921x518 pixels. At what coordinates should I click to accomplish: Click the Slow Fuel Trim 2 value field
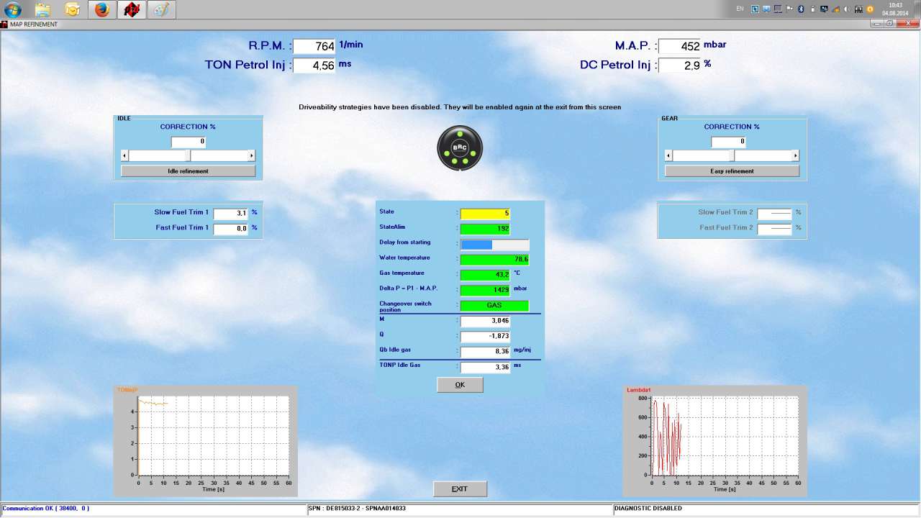(775, 214)
